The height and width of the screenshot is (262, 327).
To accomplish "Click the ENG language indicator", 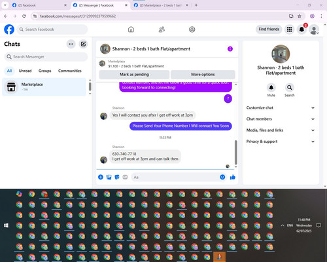I will tap(290, 225).
